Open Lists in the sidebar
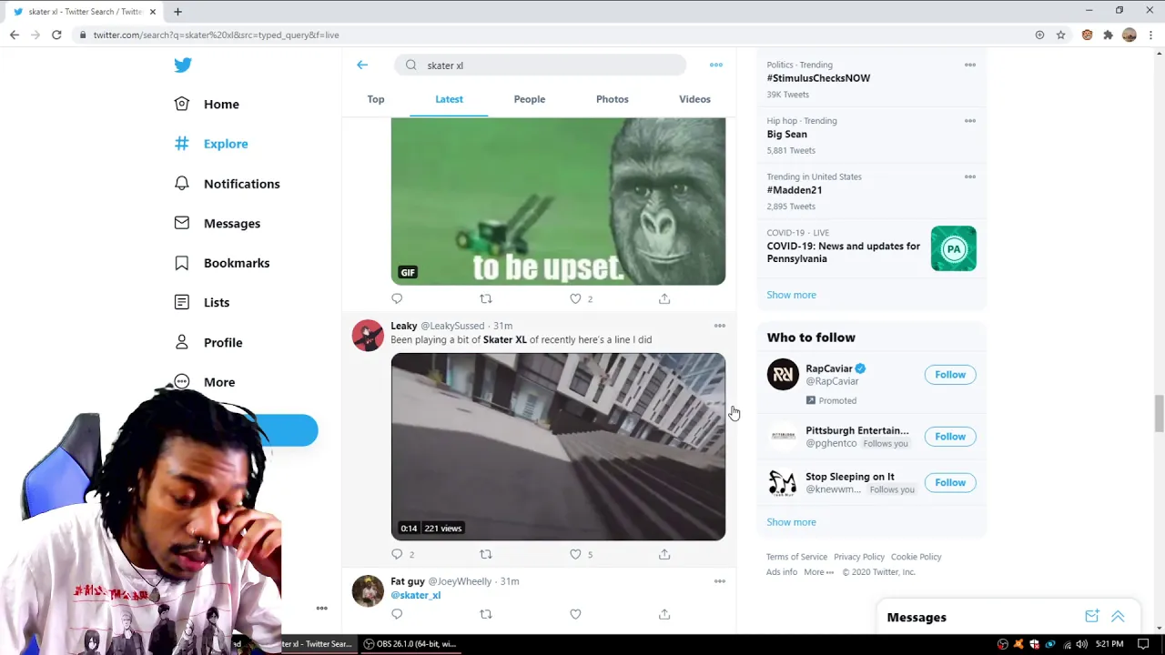This screenshot has height=655, width=1165. [202, 302]
